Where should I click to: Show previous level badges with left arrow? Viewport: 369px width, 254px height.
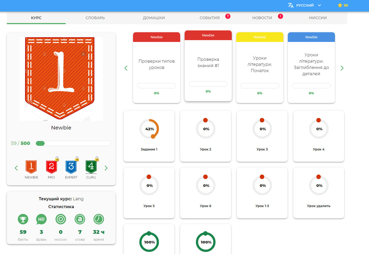[16, 168]
